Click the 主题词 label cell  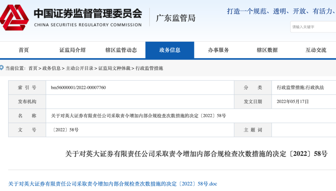pyautogui.click(x=253, y=130)
